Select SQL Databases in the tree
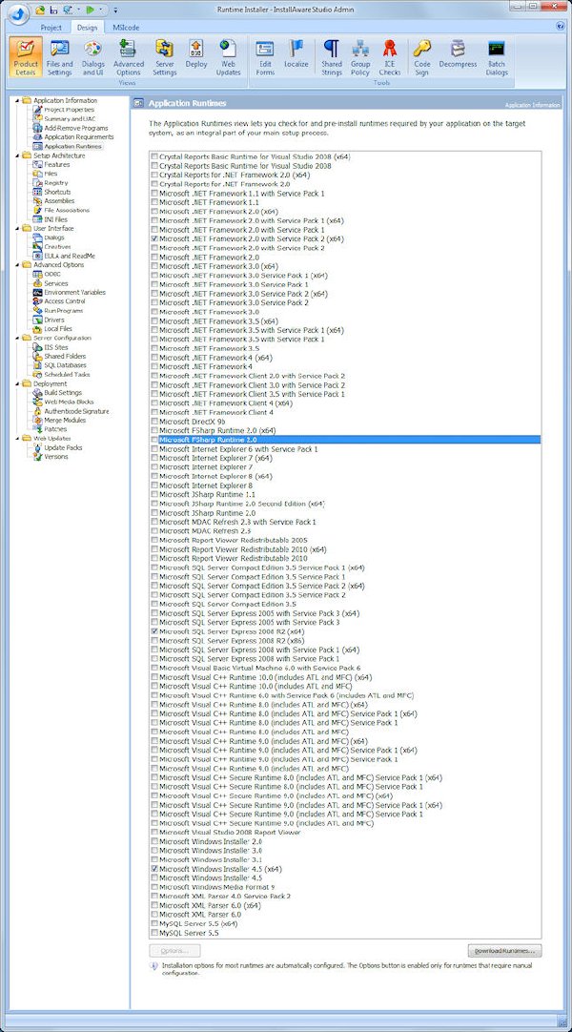Viewport: 572px width, 1032px height. click(x=65, y=364)
